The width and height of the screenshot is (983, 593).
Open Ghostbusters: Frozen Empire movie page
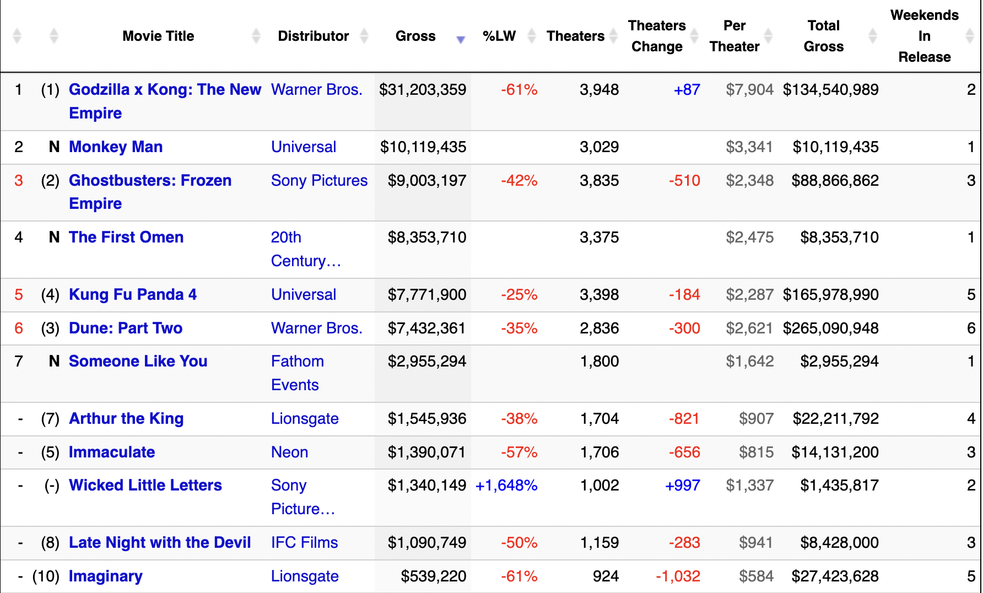point(150,192)
